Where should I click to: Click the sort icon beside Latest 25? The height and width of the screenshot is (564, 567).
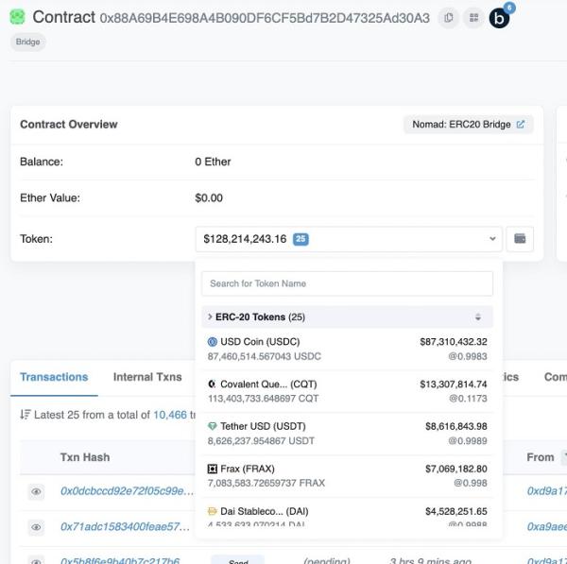pos(25,415)
